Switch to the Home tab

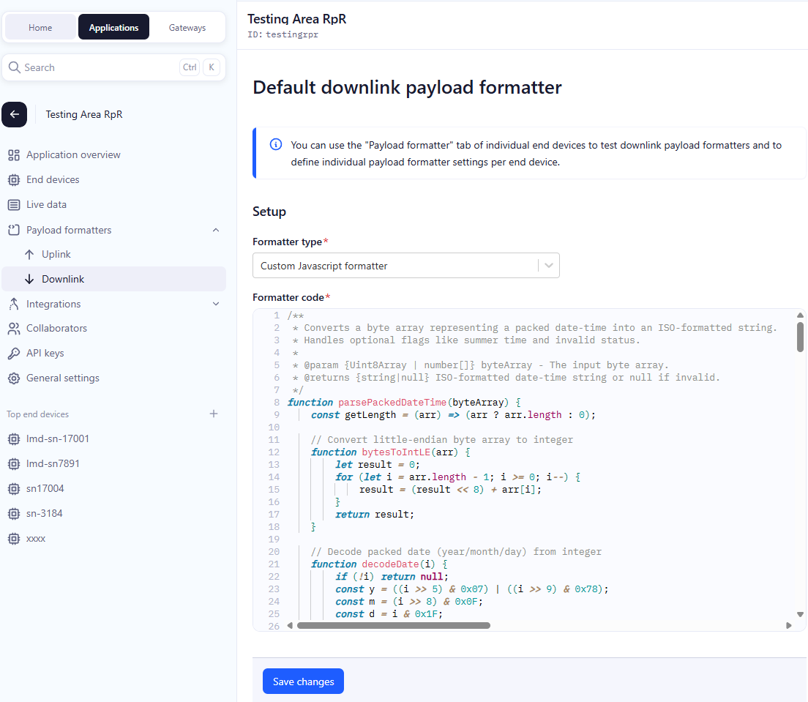pyautogui.click(x=40, y=28)
